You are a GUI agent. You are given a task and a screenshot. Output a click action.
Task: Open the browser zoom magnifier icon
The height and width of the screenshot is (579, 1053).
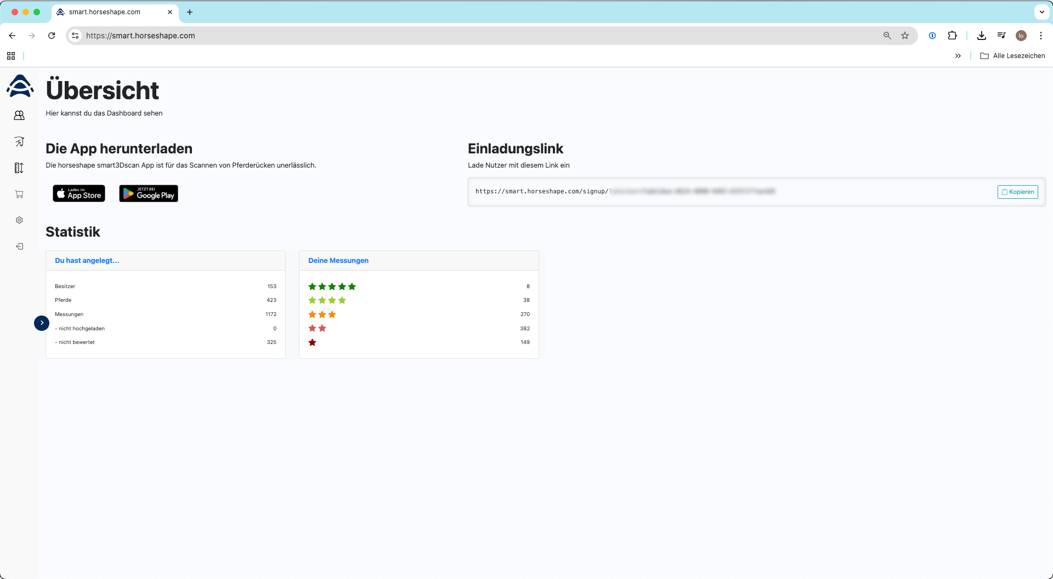tap(887, 36)
